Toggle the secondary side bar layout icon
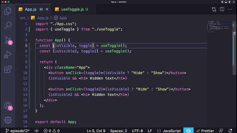The image size is (237, 133). click(x=229, y=2)
